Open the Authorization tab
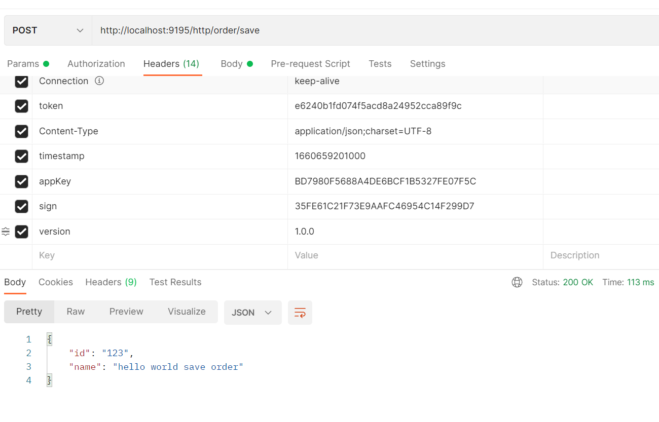Image resolution: width=659 pixels, height=422 pixels. coord(96,64)
